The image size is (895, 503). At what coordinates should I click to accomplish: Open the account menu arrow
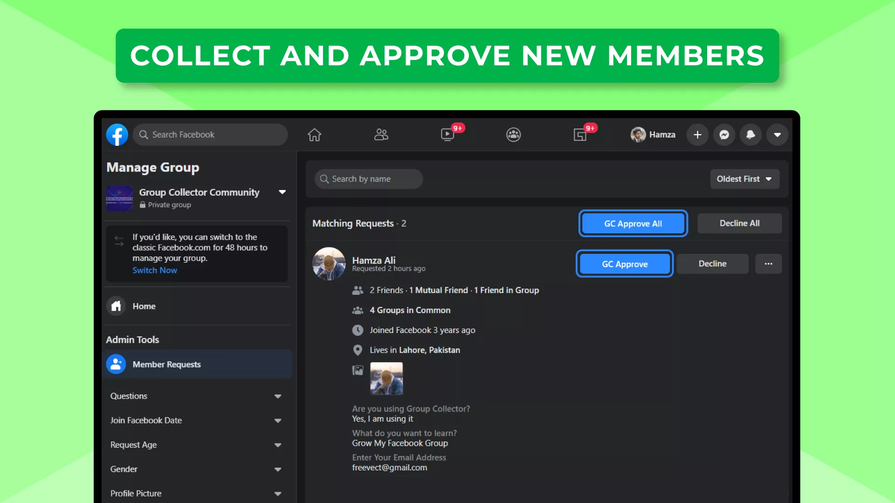[777, 135]
